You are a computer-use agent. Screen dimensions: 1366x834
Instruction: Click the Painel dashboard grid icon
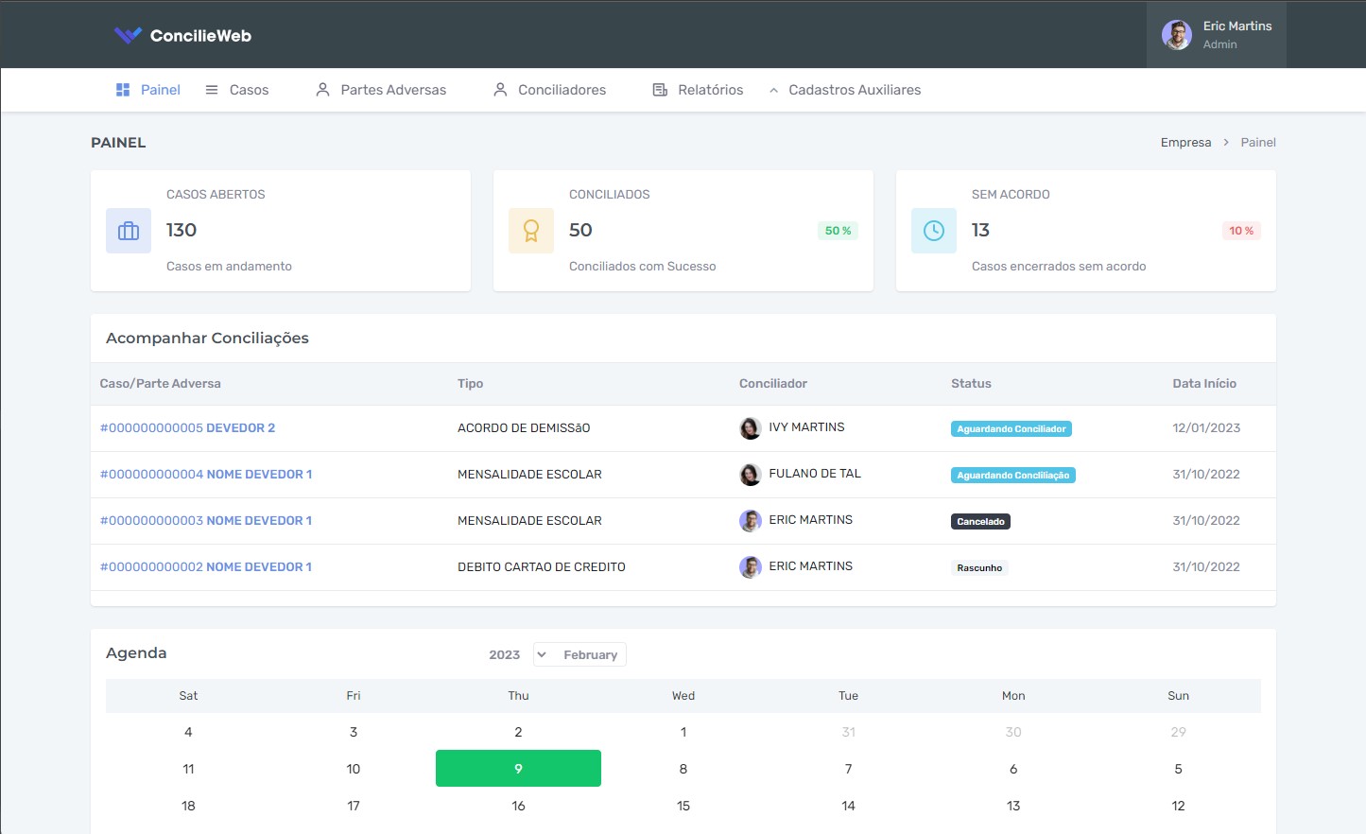(123, 90)
